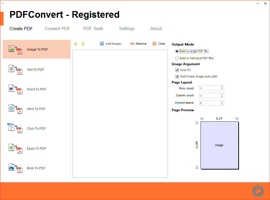Screen dimensions: 270x200
Task: Click the Remove button
Action: (x=138, y=44)
